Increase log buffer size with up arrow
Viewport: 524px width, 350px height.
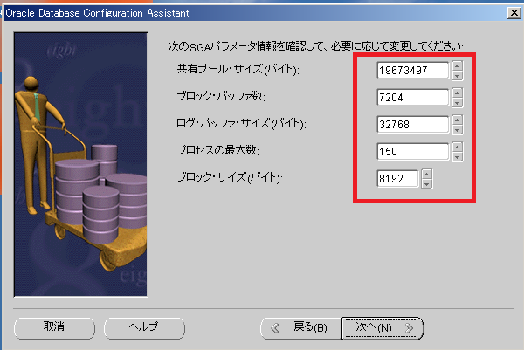[x=457, y=120]
